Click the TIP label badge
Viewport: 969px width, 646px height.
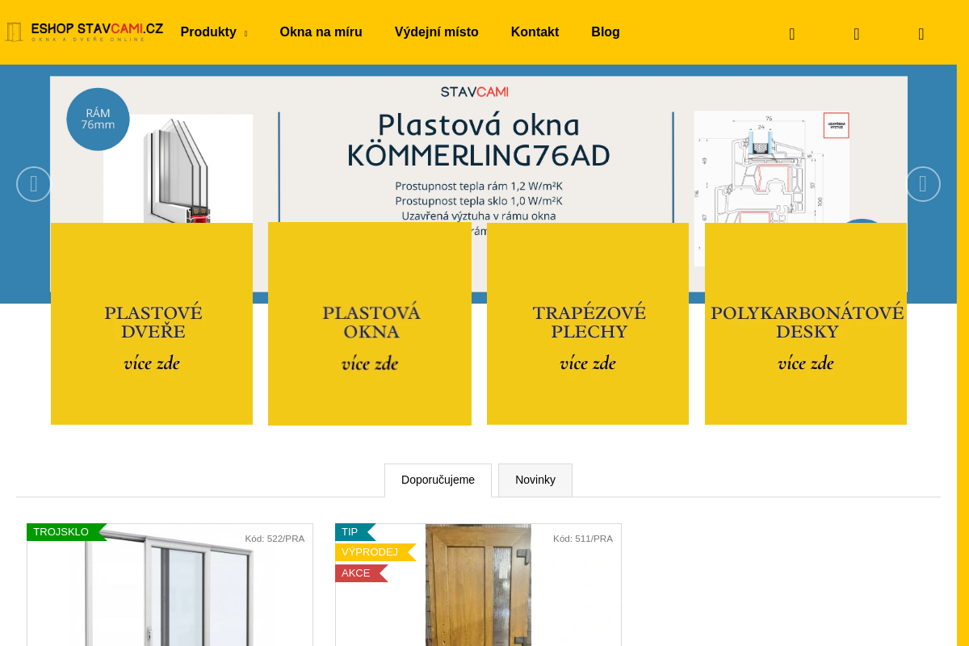[x=355, y=532]
